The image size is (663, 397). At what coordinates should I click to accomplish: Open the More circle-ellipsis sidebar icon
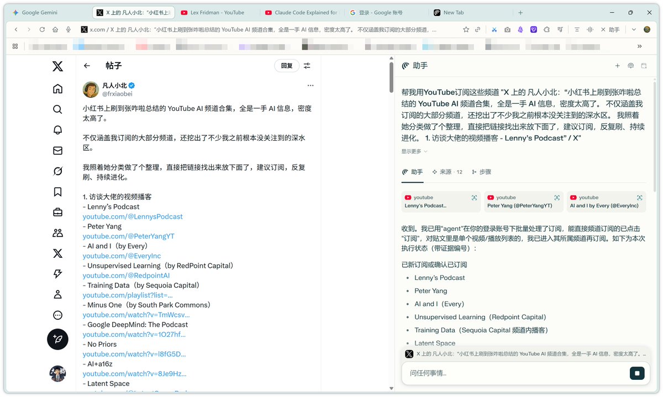coord(57,315)
